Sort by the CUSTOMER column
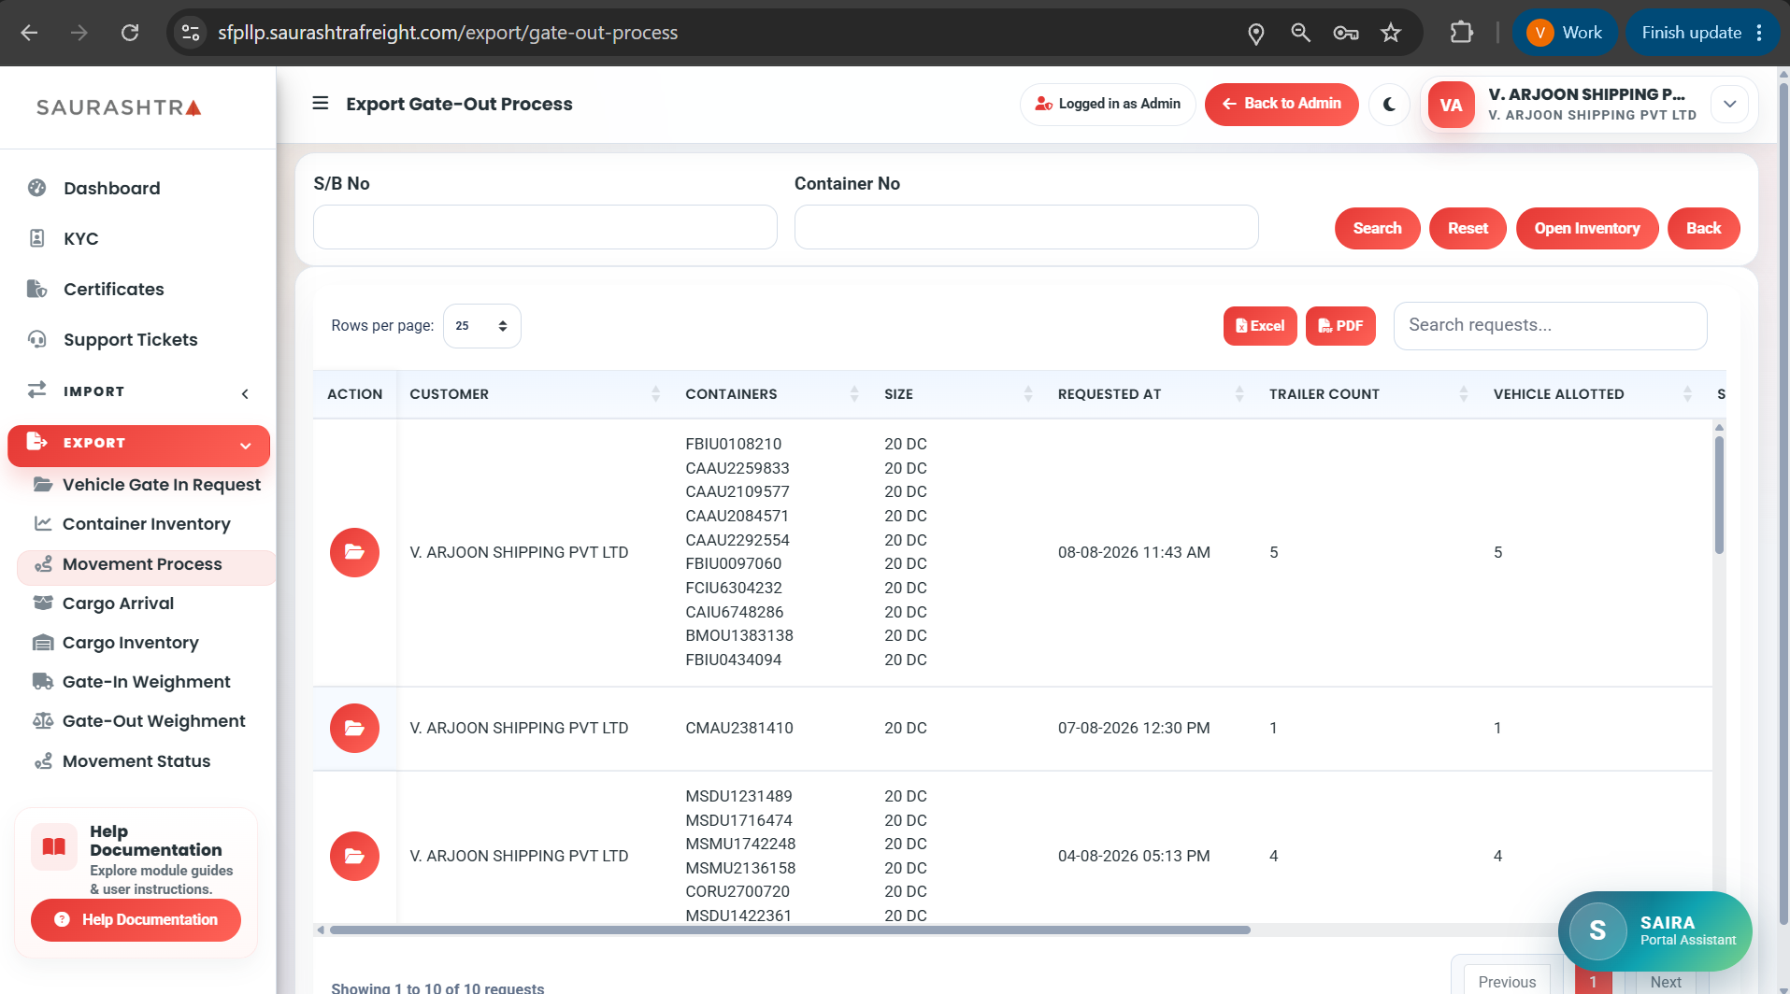 535,394
